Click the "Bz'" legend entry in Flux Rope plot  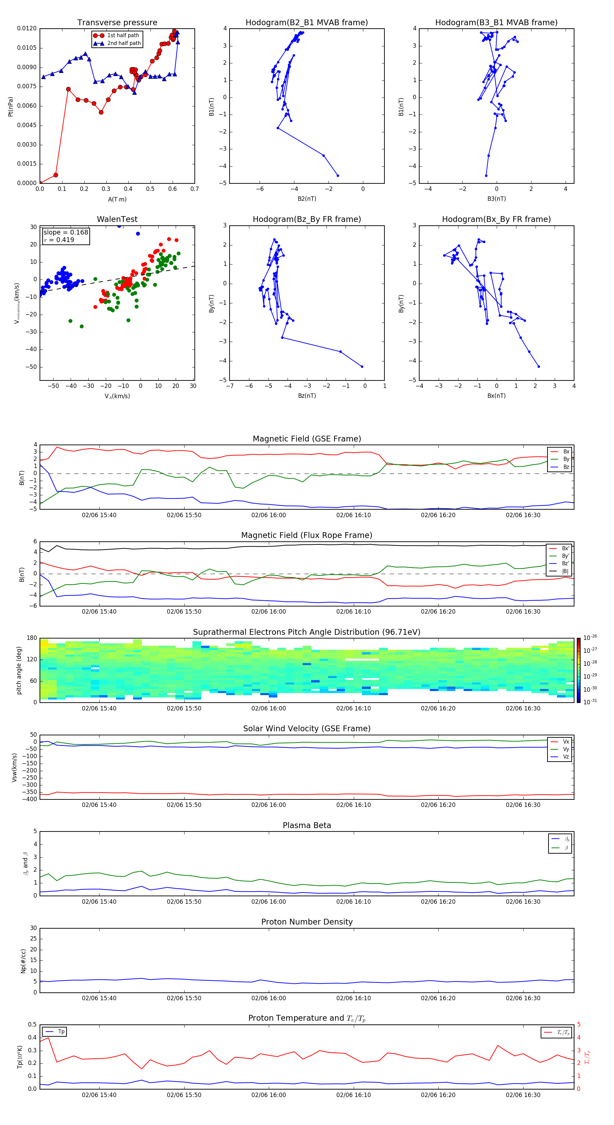559,564
